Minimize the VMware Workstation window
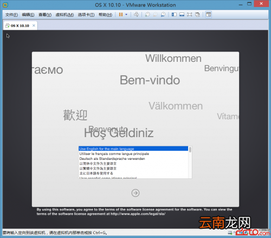271x238 pixels. (x=241, y=4)
